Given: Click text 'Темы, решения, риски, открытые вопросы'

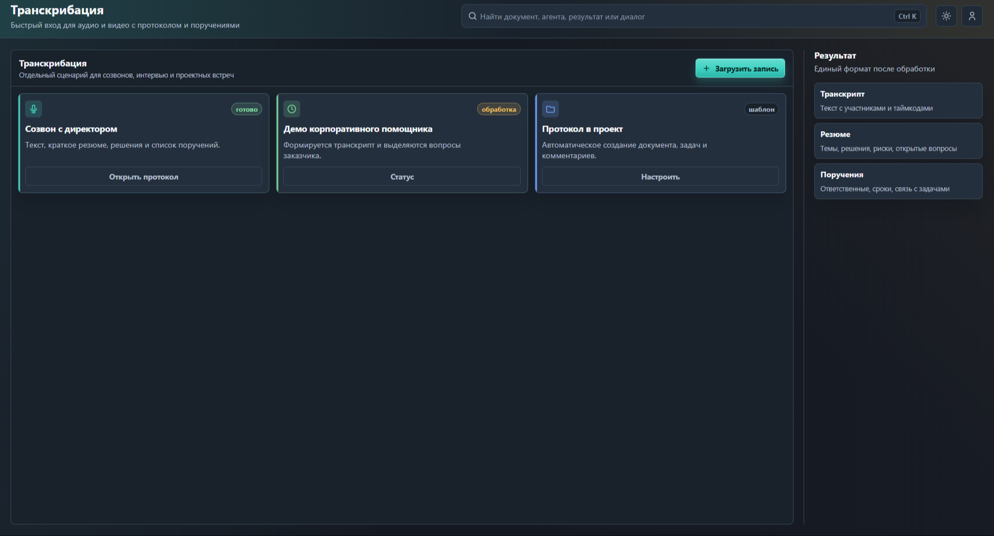Looking at the screenshot, I should pos(888,148).
